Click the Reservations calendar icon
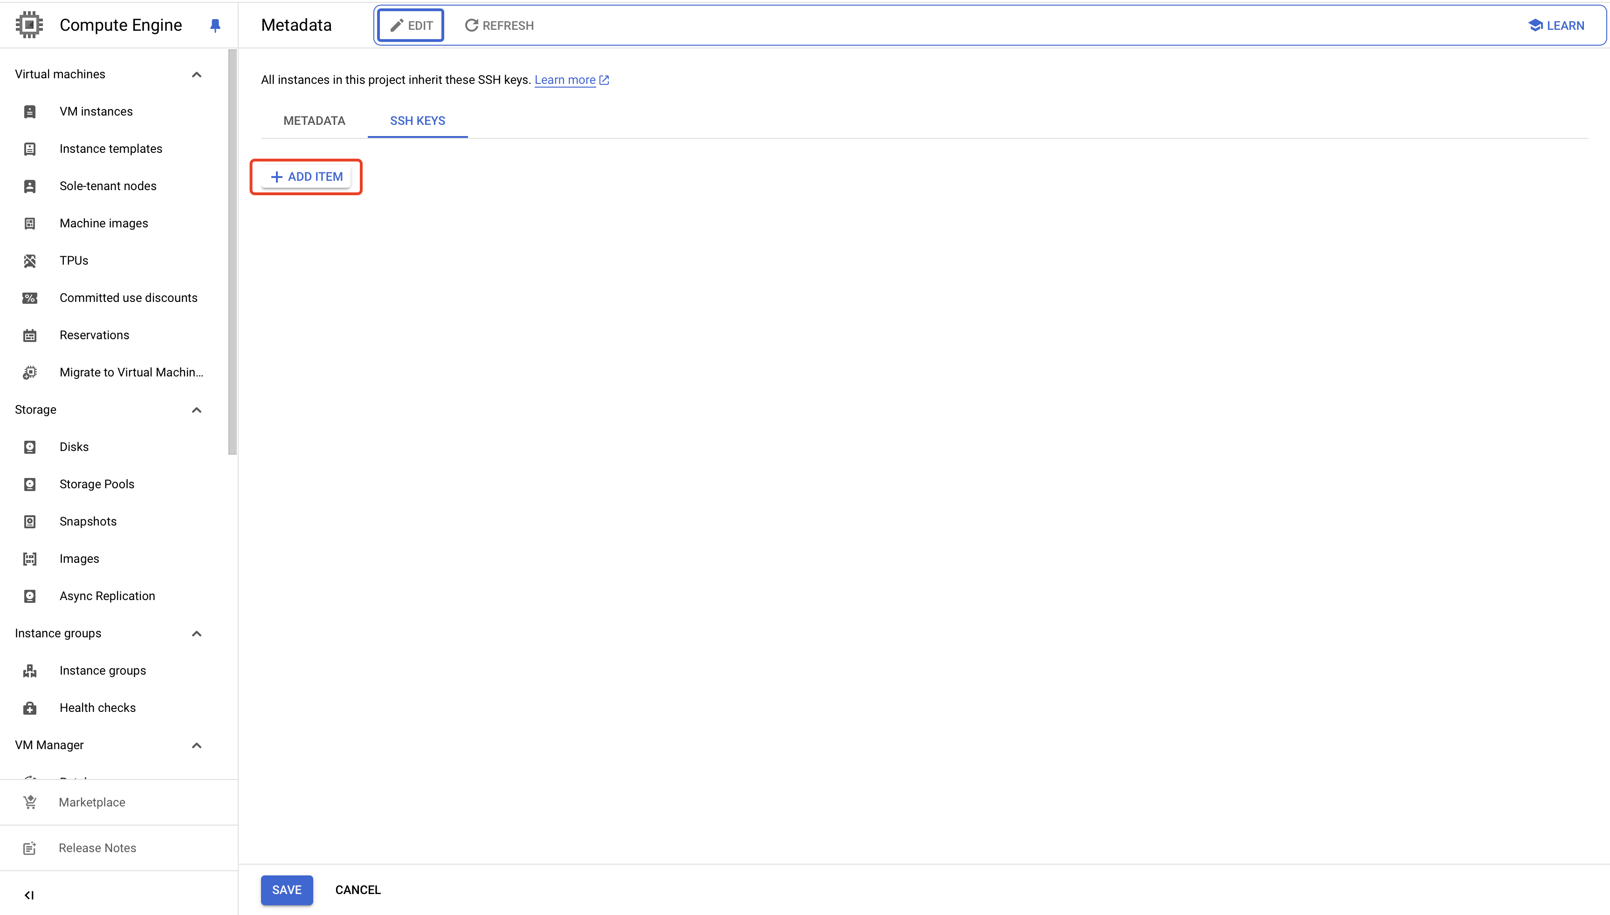Viewport: 1610px width, 915px height. 29,335
